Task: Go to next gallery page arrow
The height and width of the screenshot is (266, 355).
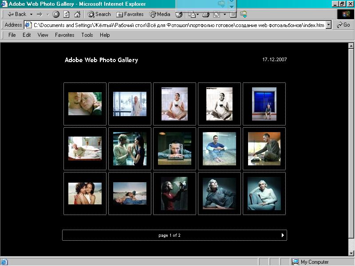Action: coord(283,235)
